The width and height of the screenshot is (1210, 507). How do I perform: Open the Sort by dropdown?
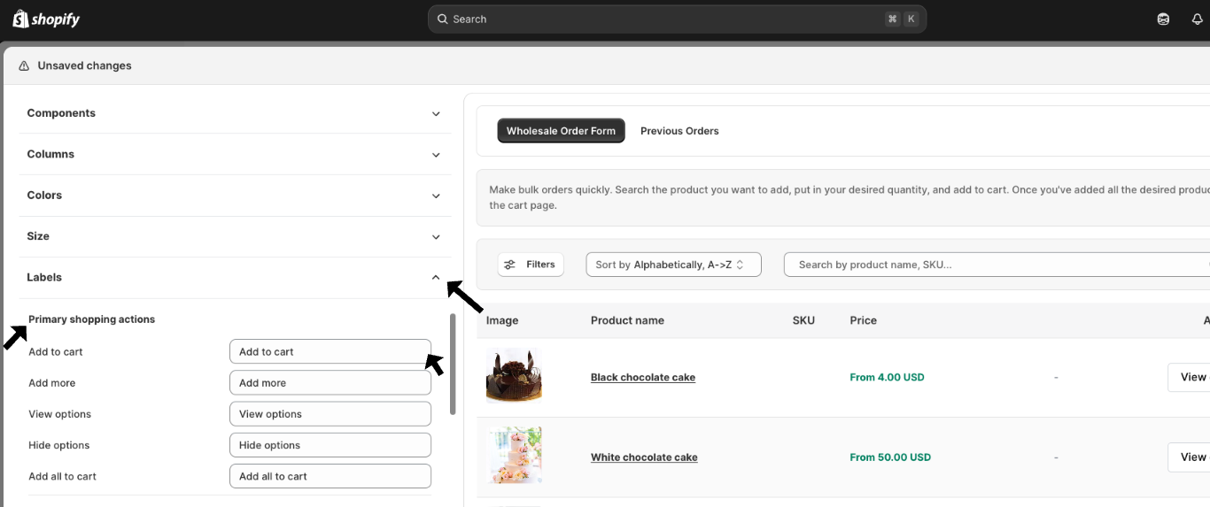coord(673,265)
